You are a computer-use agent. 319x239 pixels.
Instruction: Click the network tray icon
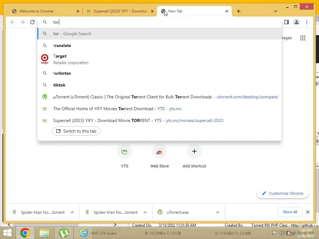tap(282, 233)
